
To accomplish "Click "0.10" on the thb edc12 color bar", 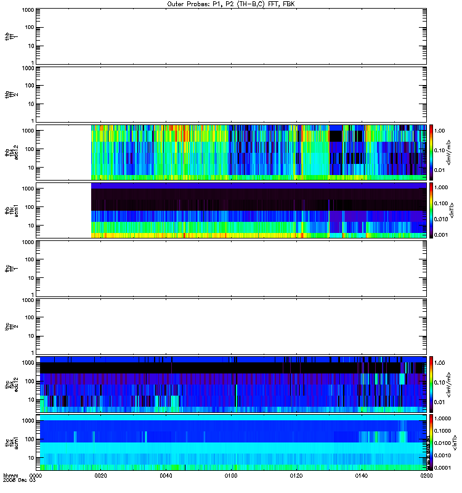I will 439,150.
